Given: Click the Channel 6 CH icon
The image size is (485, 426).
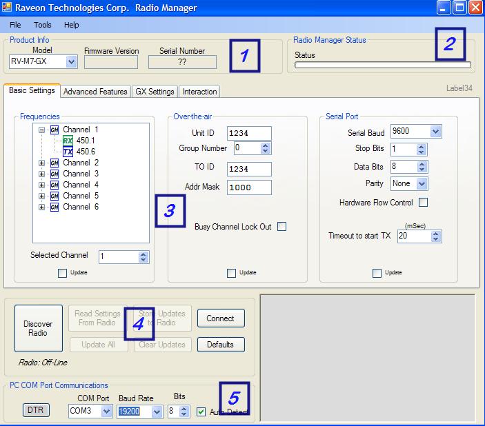Looking at the screenshot, I should pyautogui.click(x=55, y=207).
